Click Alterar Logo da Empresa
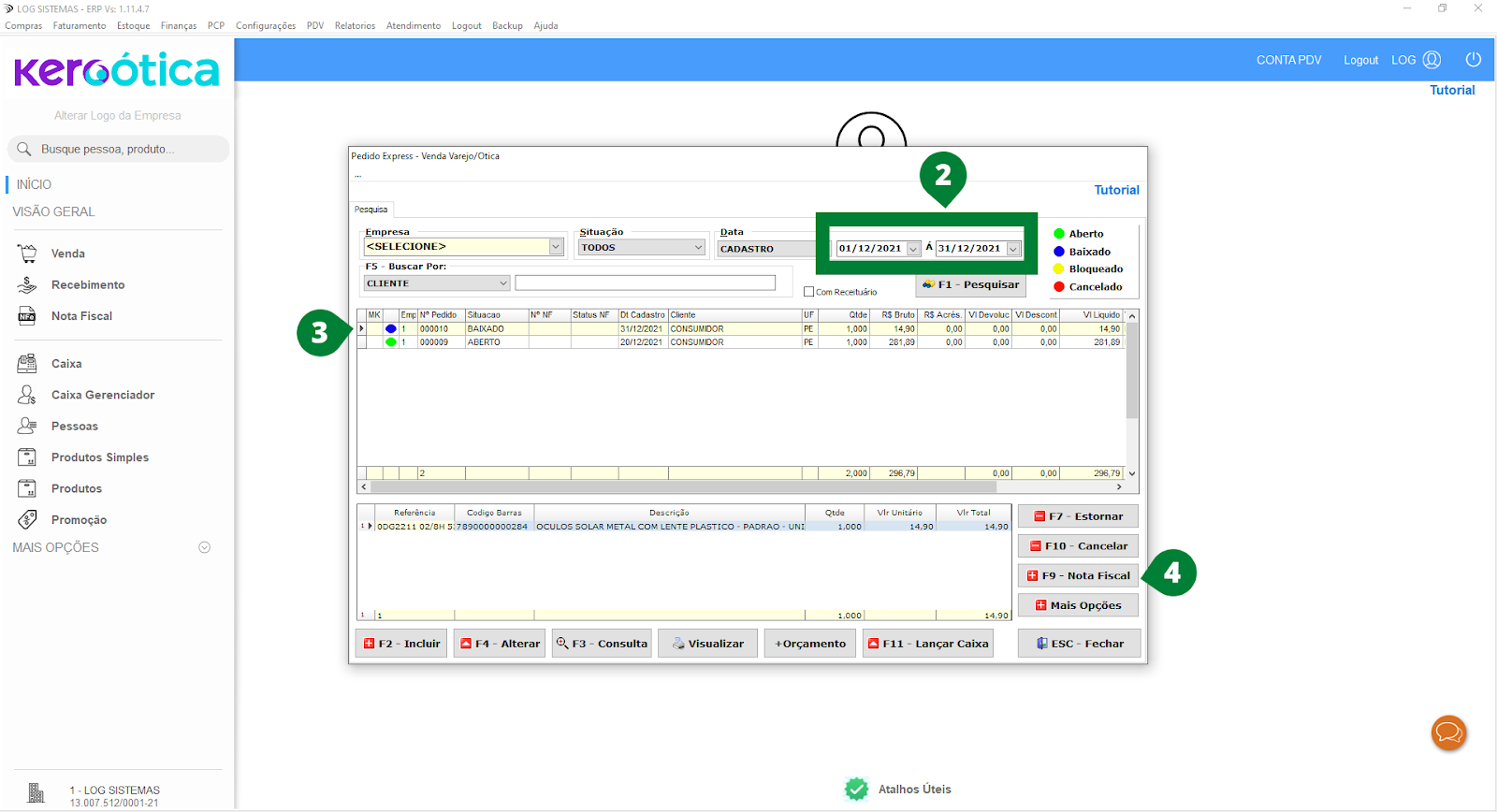Viewport: 1497px width, 812px height. point(118,115)
